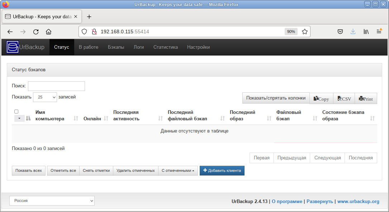Sort by the Последний файловый бэкап arrows

tap(223, 119)
